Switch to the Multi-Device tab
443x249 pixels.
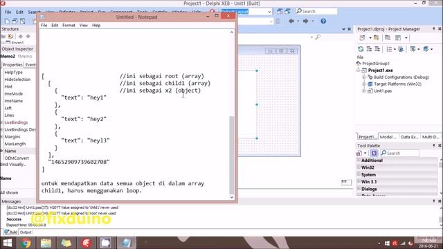[x=431, y=137]
